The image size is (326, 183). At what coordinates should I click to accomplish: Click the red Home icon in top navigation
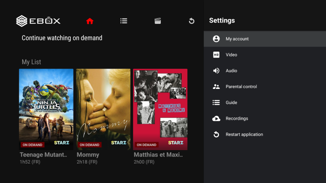90,21
